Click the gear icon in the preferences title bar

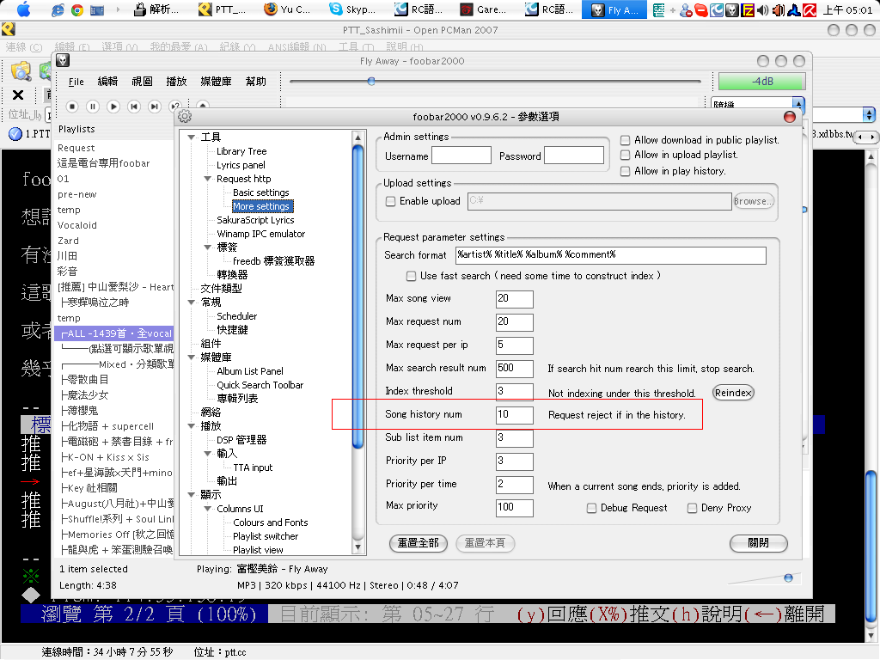point(184,117)
